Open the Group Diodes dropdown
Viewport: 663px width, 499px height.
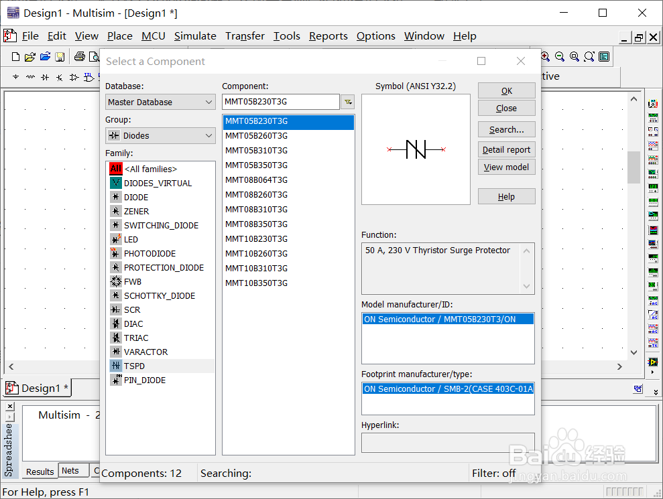160,135
